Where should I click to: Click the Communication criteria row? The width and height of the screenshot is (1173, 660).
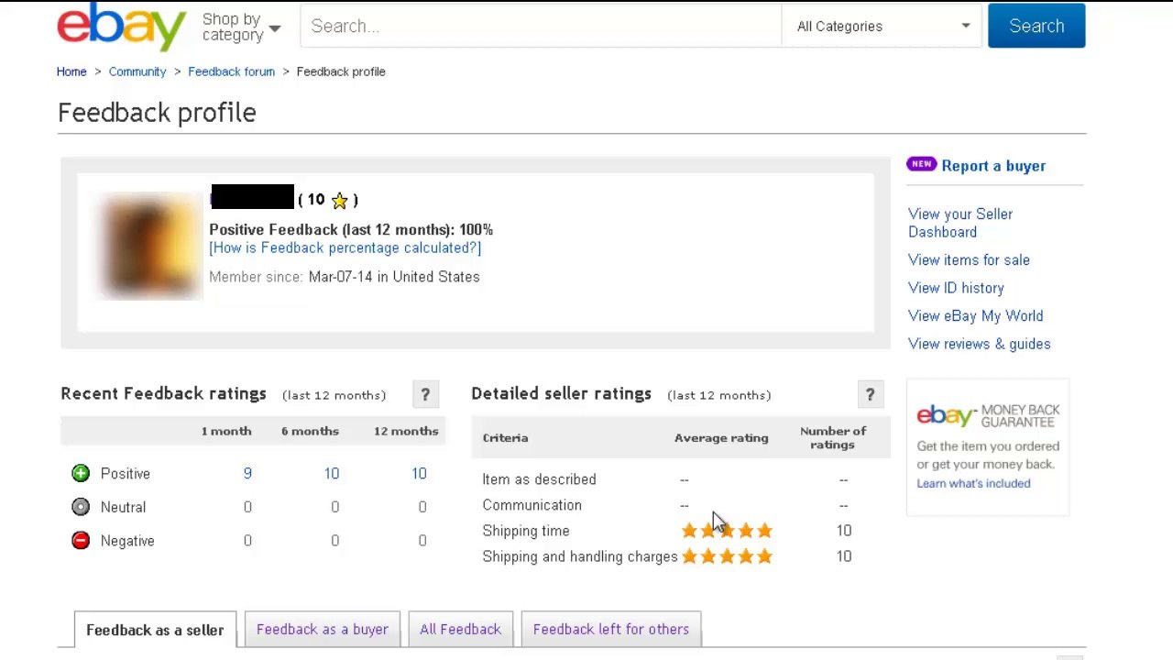coord(681,505)
